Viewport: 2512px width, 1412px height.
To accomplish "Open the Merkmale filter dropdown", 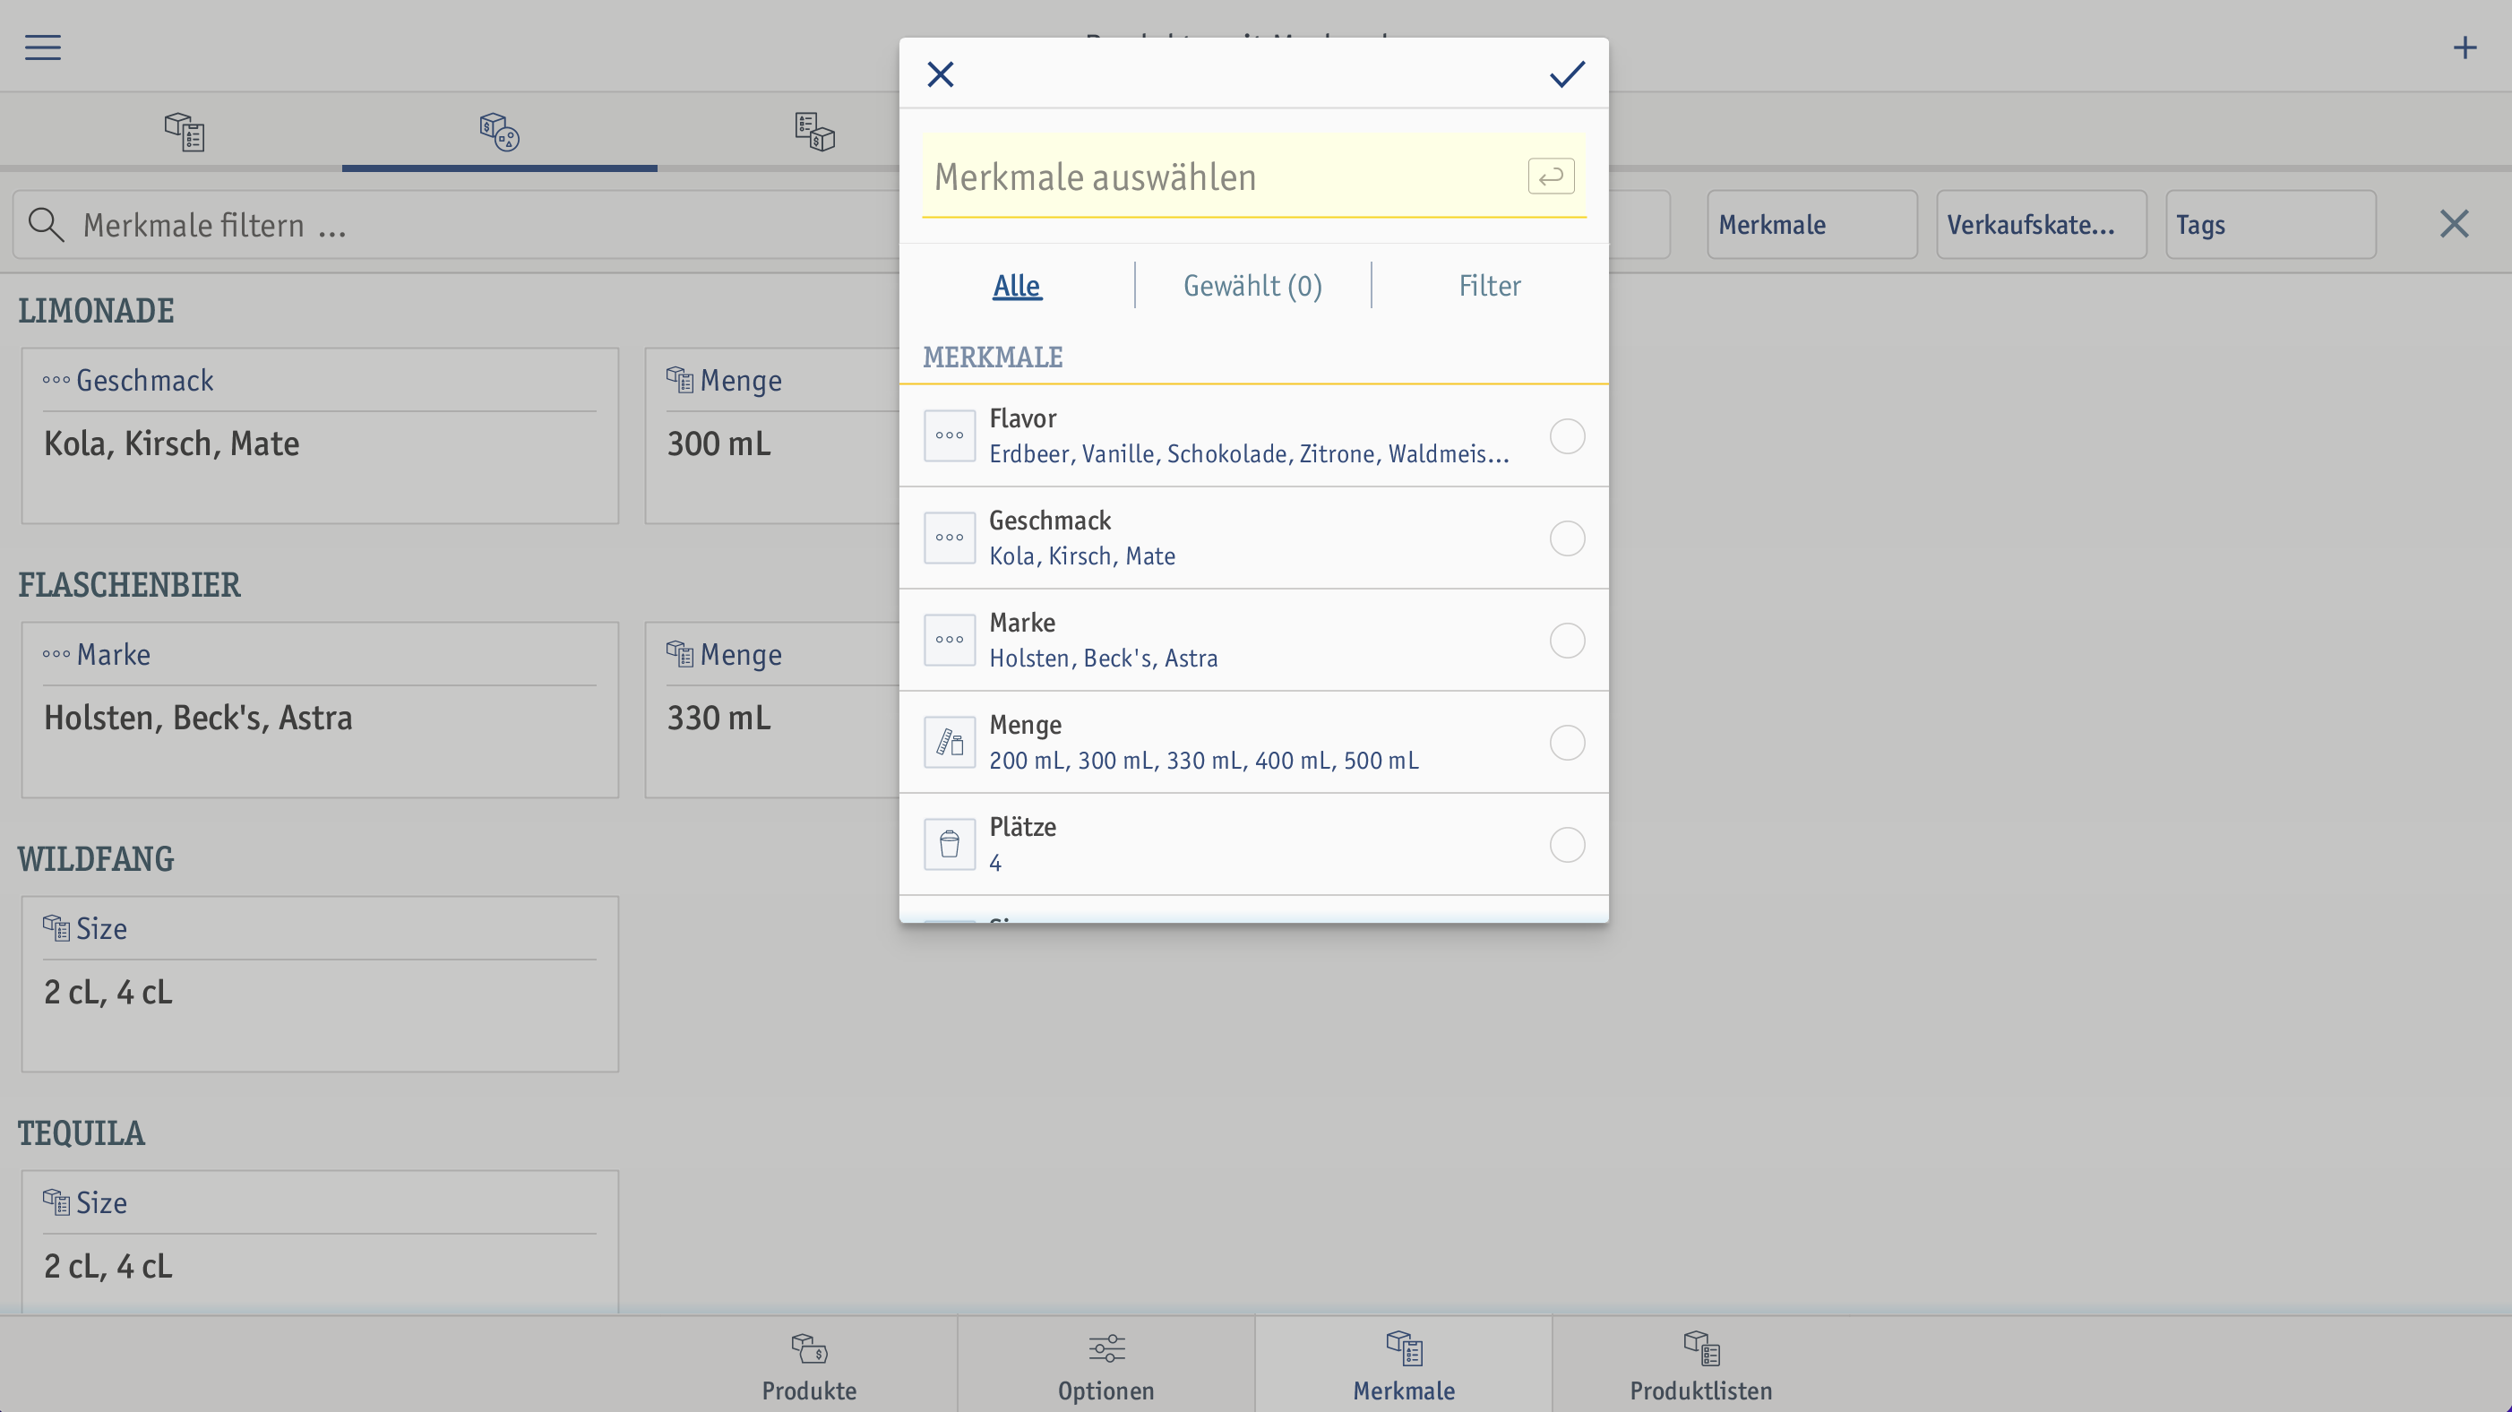I will point(1811,225).
